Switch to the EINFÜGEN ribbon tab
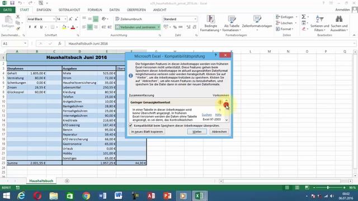Screen dimensions: 358x201 coord(44,10)
